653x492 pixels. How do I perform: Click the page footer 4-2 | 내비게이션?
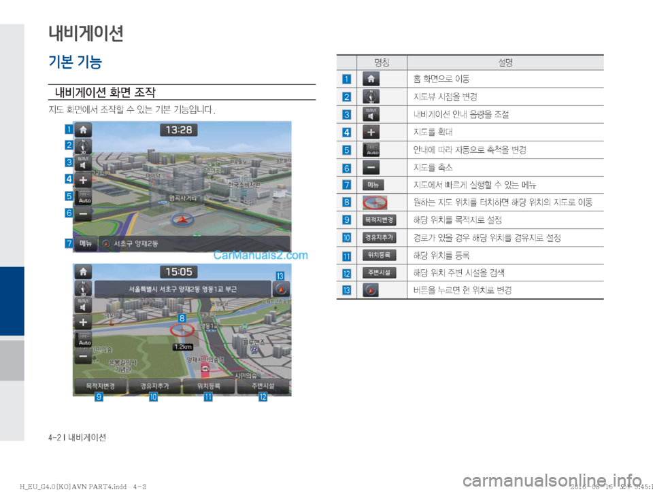point(77,437)
